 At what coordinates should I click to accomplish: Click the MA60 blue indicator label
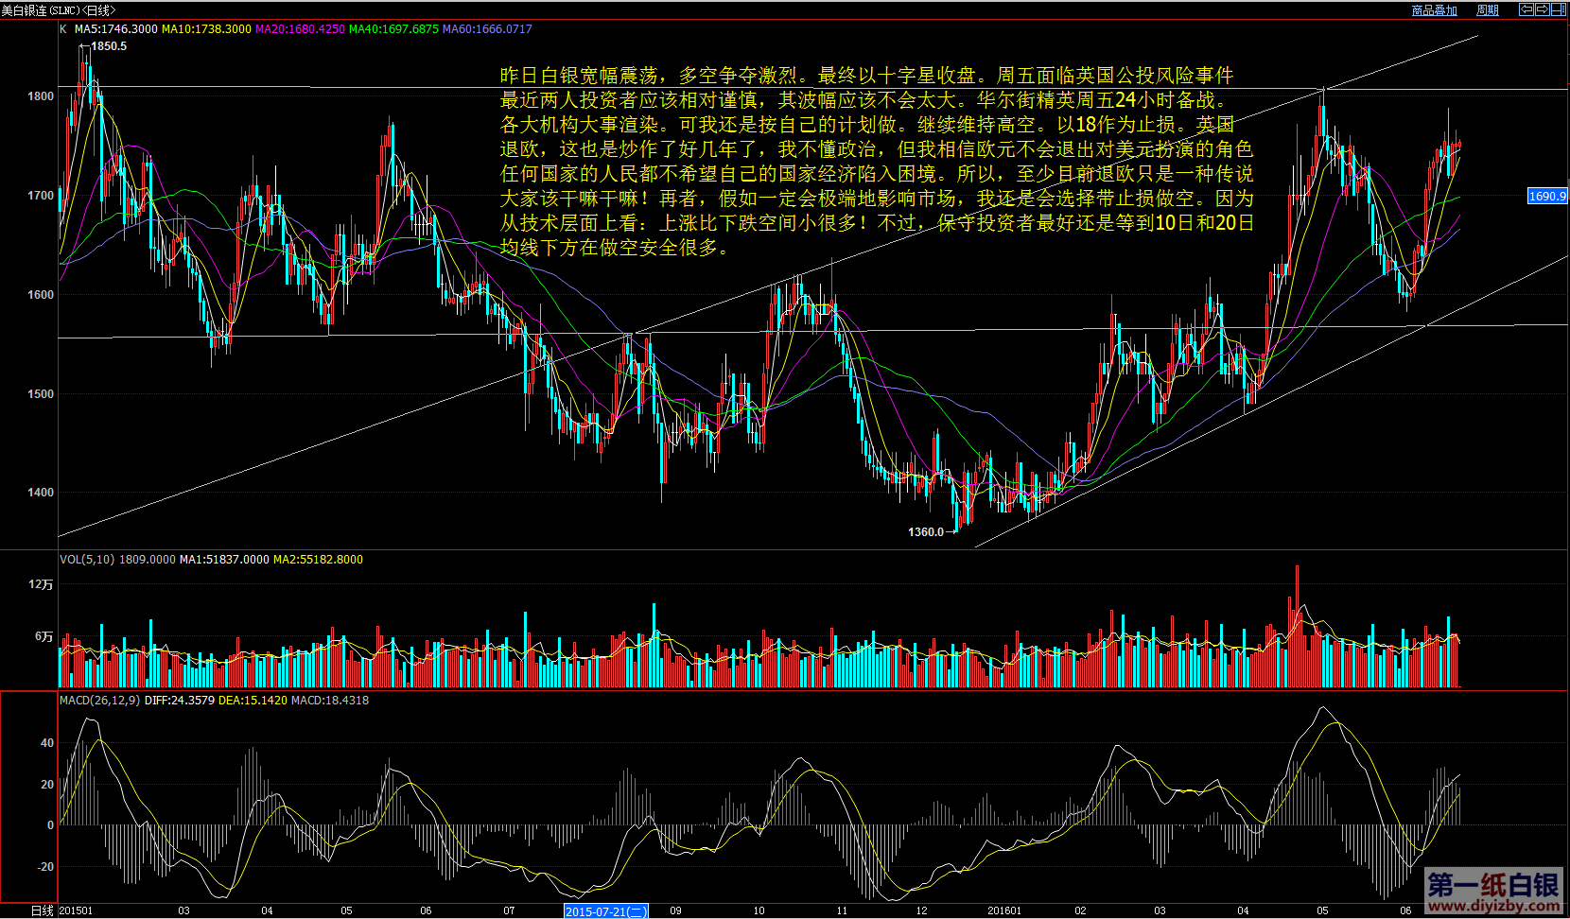(487, 29)
